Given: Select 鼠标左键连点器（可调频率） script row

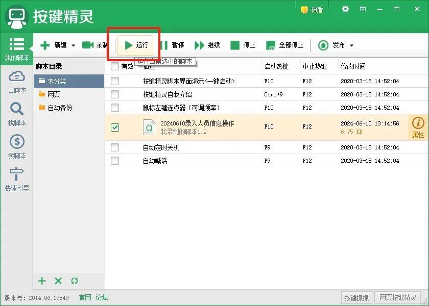Looking at the screenshot, I should 266,108.
